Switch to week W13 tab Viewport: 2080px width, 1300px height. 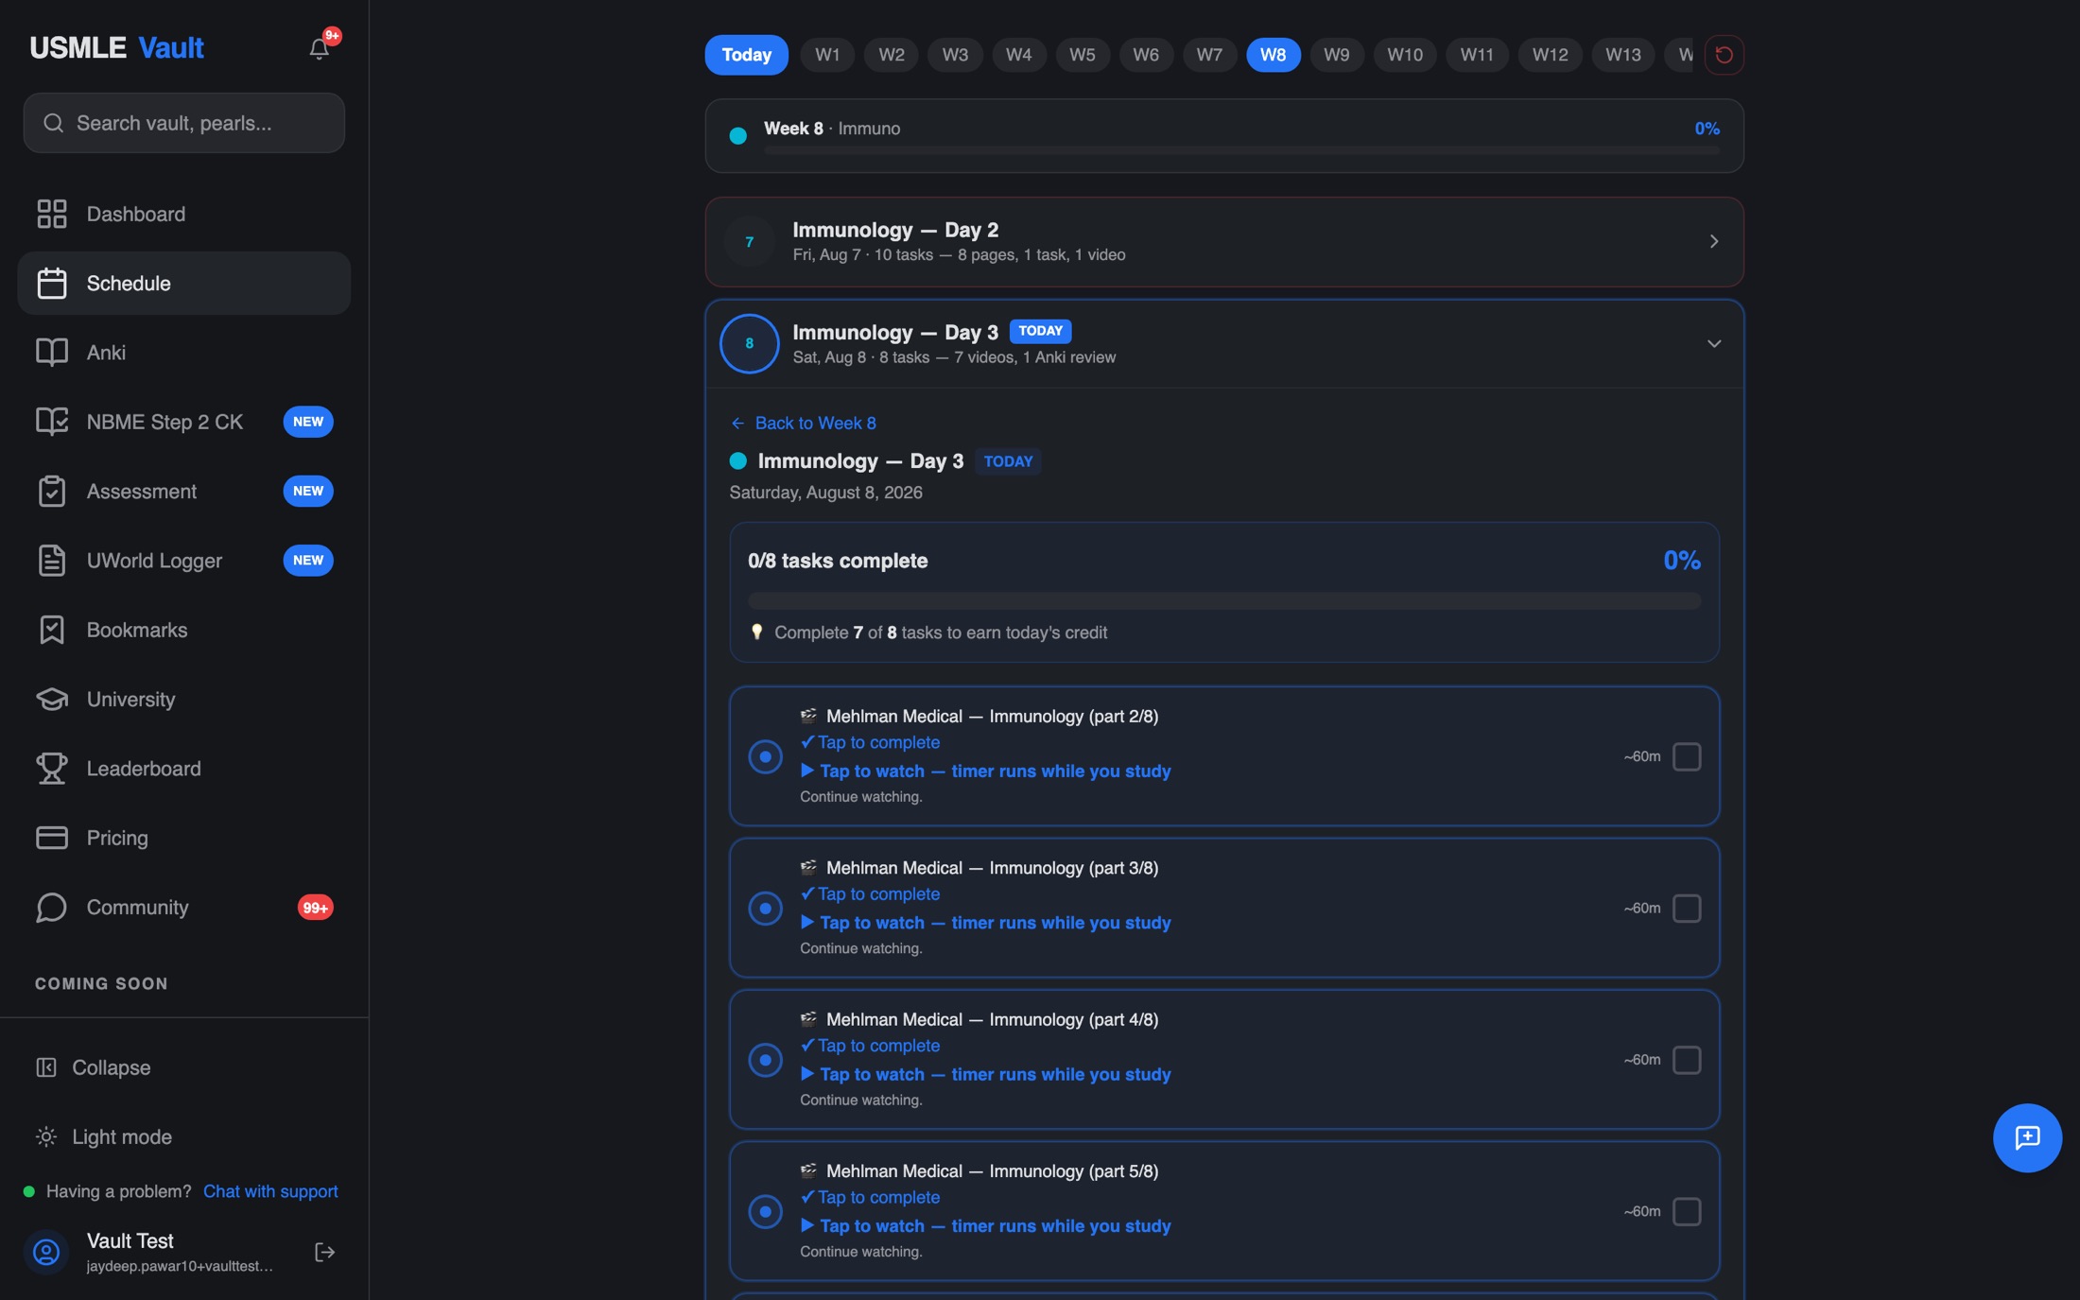tap(1623, 55)
